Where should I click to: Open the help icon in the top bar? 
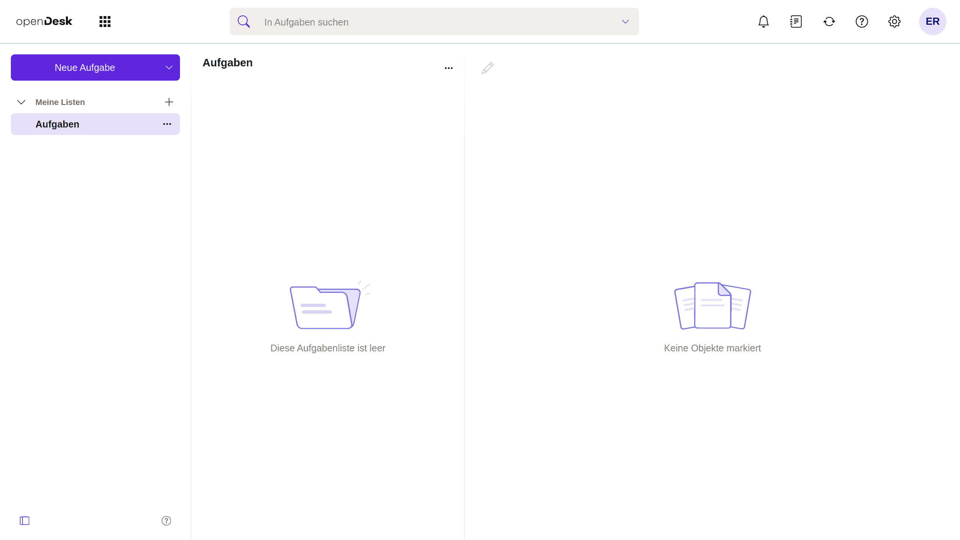coord(862,21)
